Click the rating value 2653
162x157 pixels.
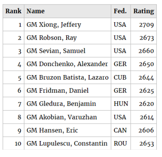(x=147, y=144)
